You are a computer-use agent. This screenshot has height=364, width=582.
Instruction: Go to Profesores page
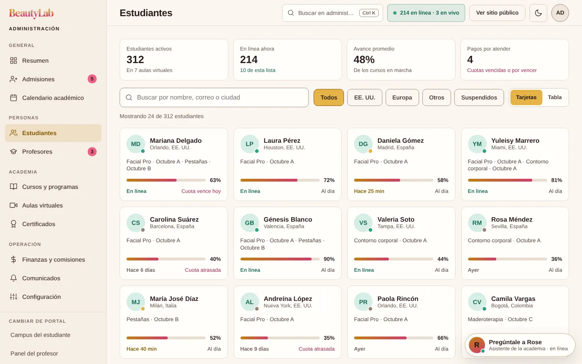(53, 152)
